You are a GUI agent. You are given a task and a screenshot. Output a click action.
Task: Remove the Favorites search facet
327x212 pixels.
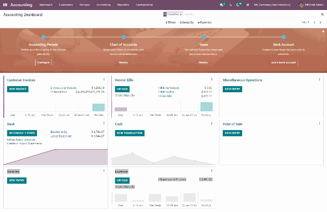pos(181,14)
